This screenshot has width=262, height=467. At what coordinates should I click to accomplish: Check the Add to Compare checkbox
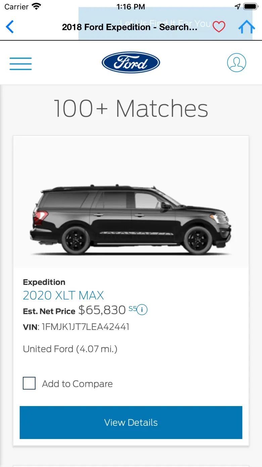[x=29, y=383]
